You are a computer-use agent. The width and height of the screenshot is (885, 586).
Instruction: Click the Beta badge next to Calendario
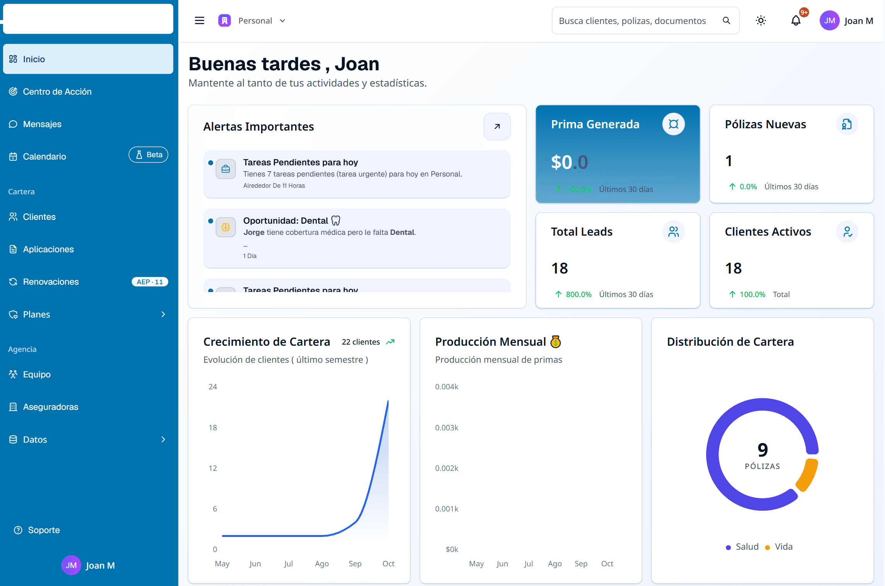pos(148,155)
